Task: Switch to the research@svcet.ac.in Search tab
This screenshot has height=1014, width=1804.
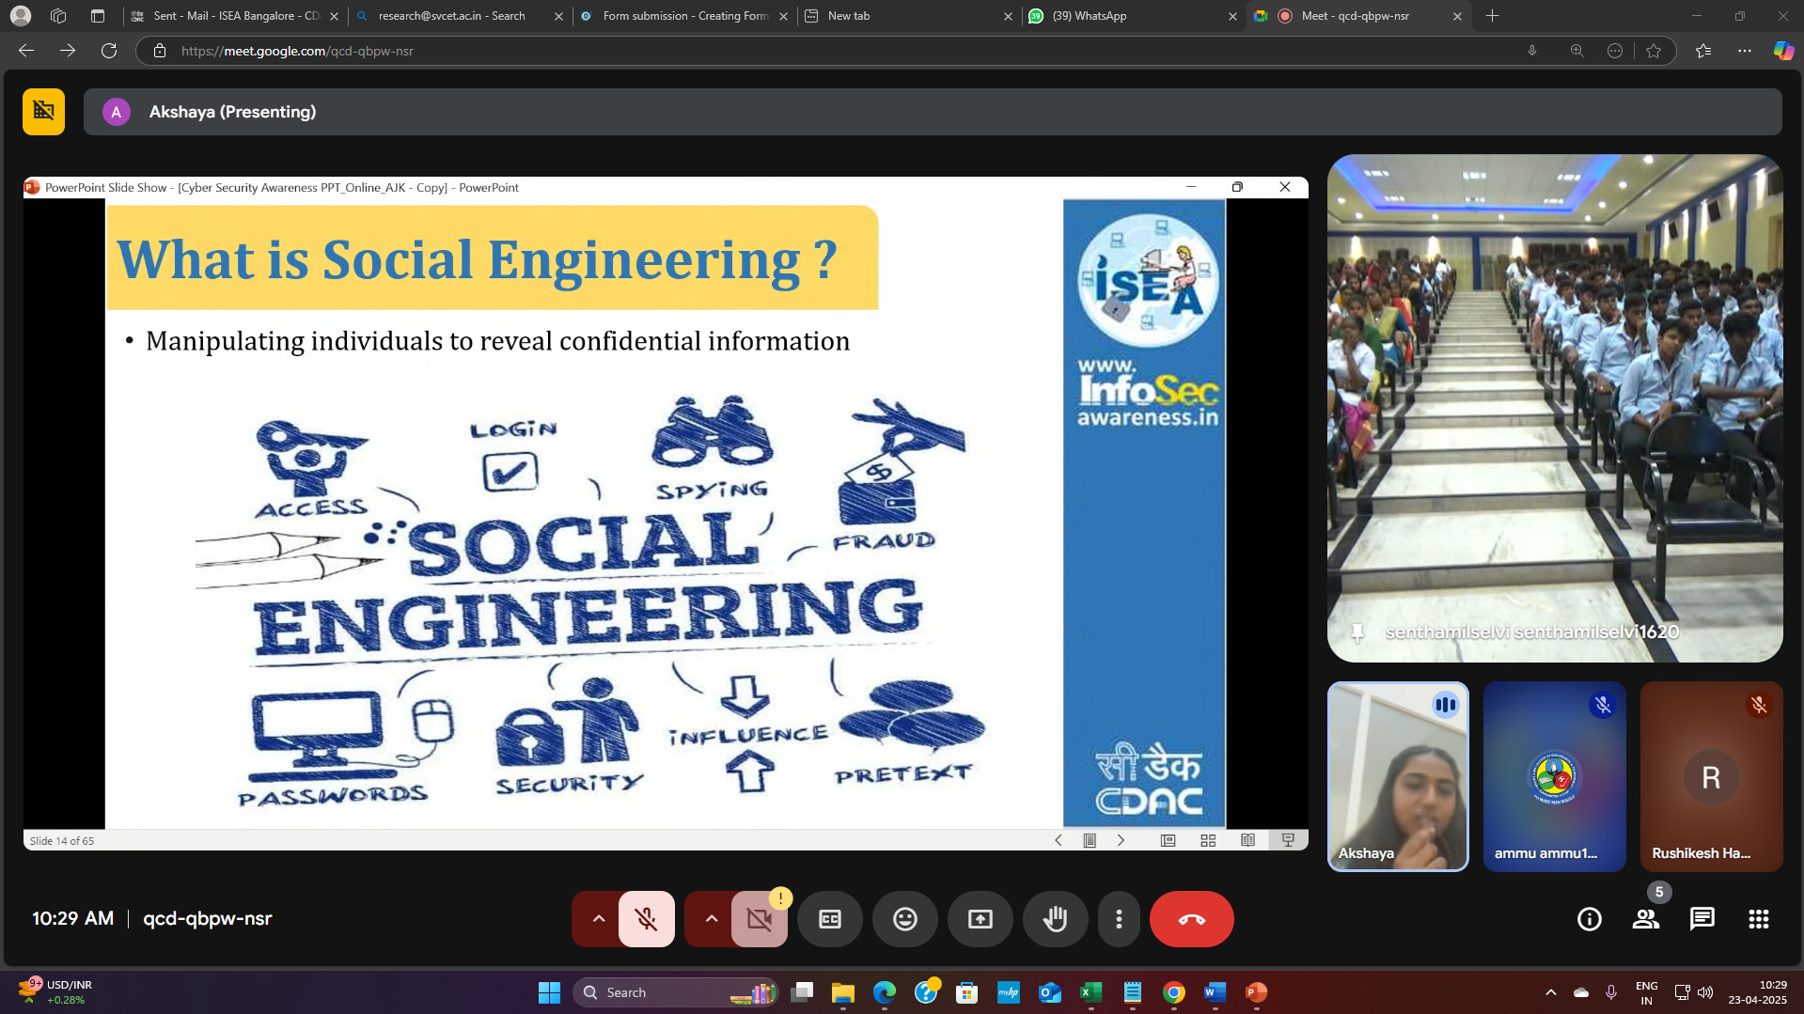Action: pos(451,16)
